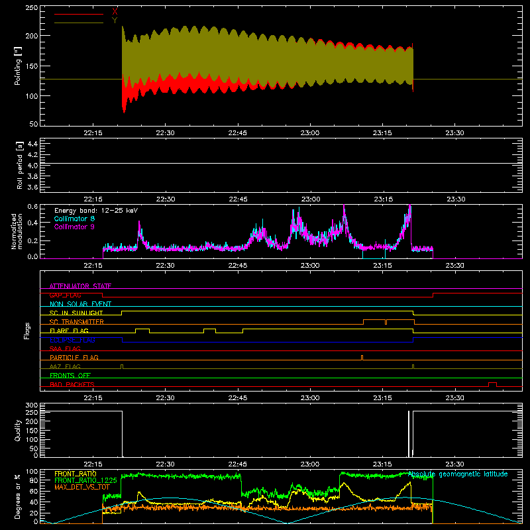530x530 pixels.
Task: Click the olive flag label above FRONTS_OFF
Action: [65, 366]
